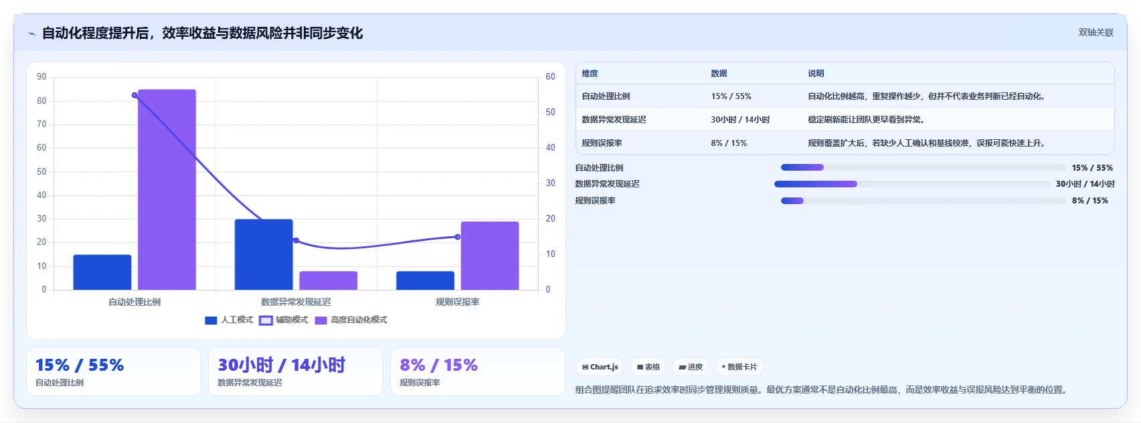Click the blue 规则误报率 bar
The image size is (1141, 423).
(x=425, y=280)
